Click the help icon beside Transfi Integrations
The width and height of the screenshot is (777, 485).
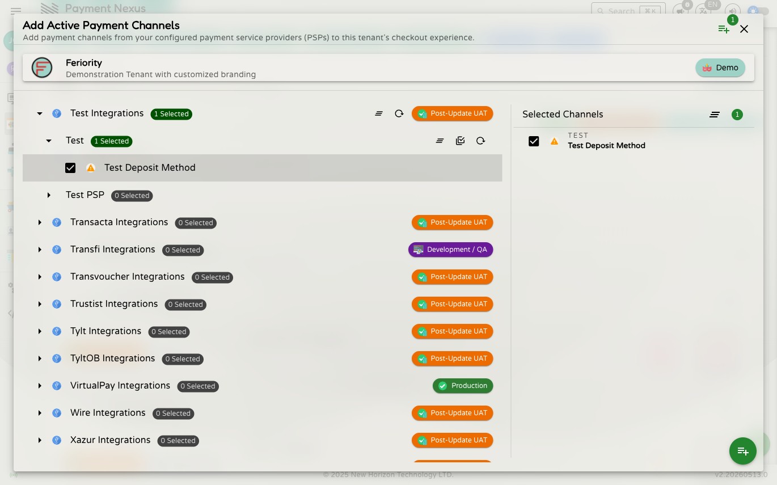(57, 250)
